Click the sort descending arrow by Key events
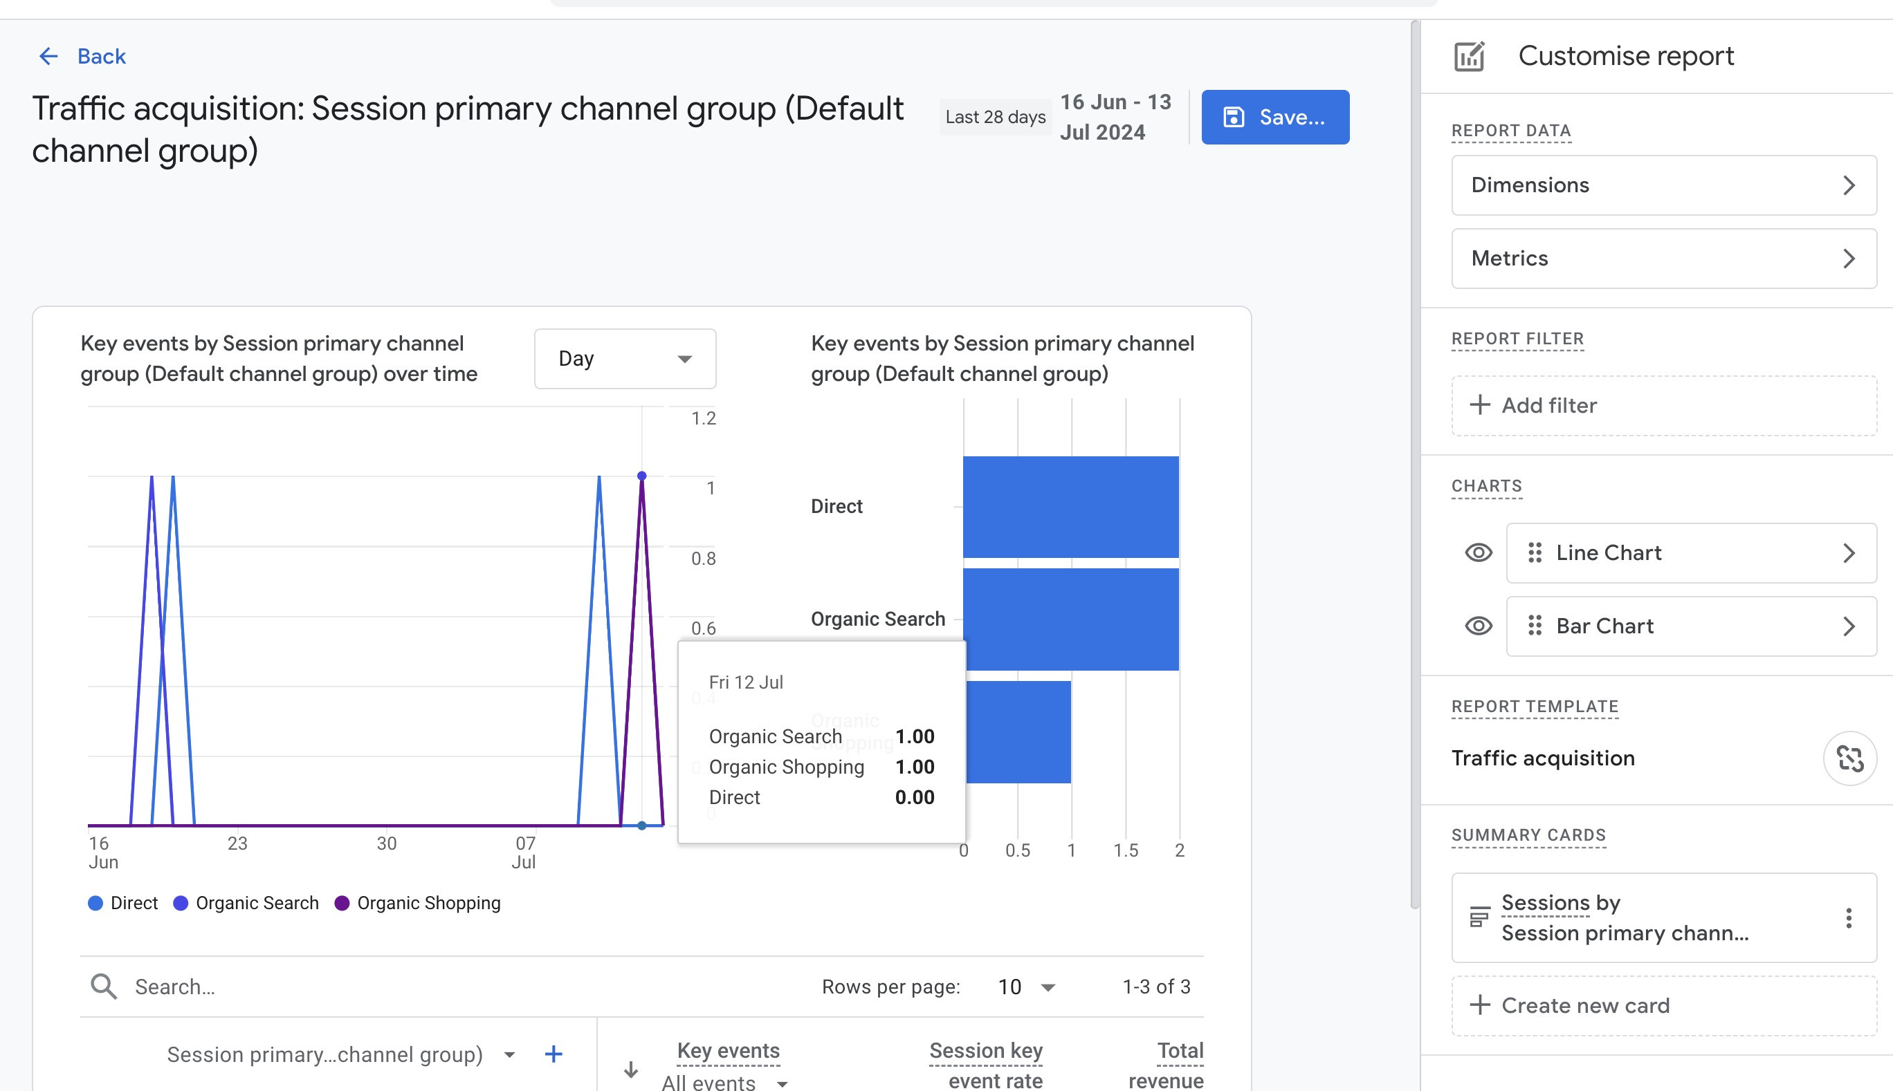1893x1091 pixels. coord(631,1070)
